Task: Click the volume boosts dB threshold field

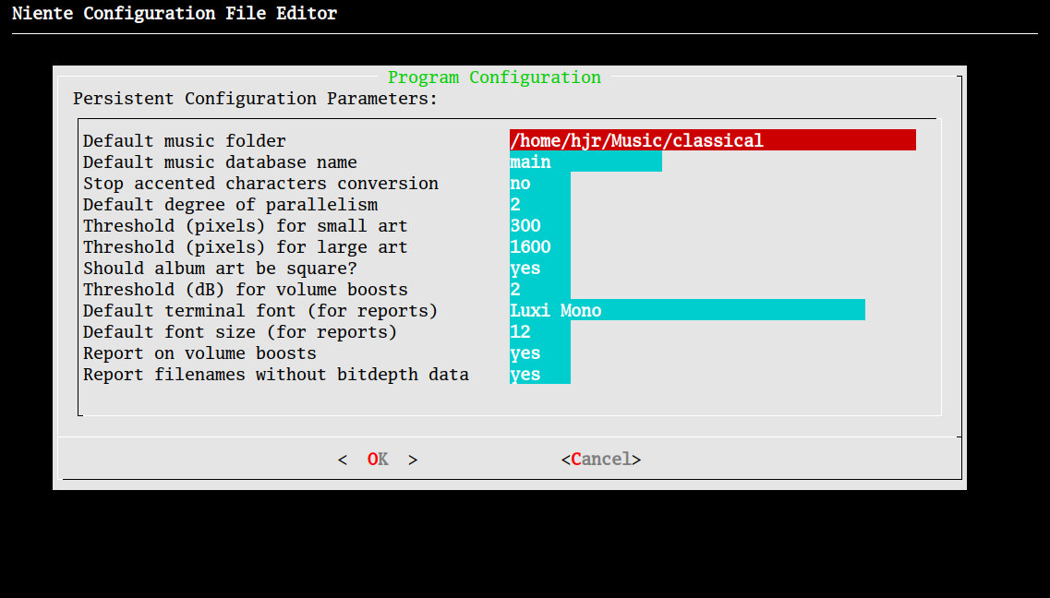Action: pos(539,290)
